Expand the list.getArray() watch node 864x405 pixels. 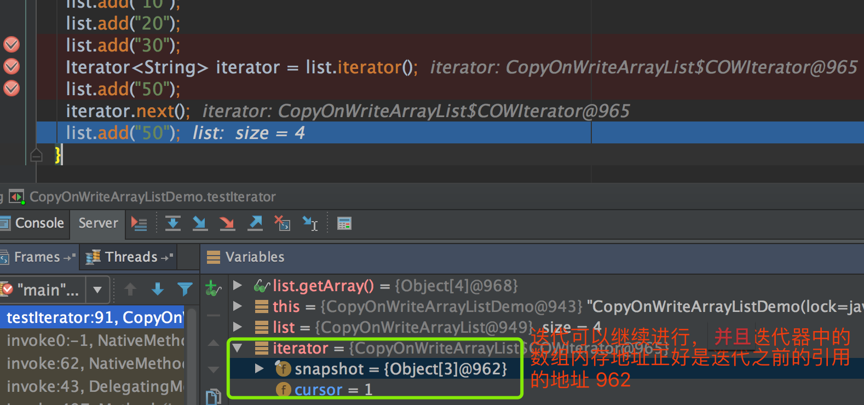pos(238,285)
